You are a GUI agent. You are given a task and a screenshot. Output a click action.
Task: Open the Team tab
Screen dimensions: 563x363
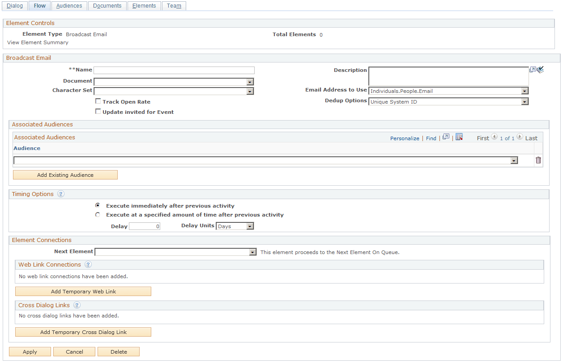pyautogui.click(x=174, y=6)
